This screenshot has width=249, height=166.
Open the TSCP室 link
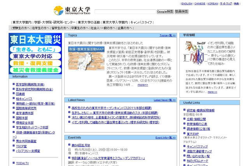(x=21, y=146)
